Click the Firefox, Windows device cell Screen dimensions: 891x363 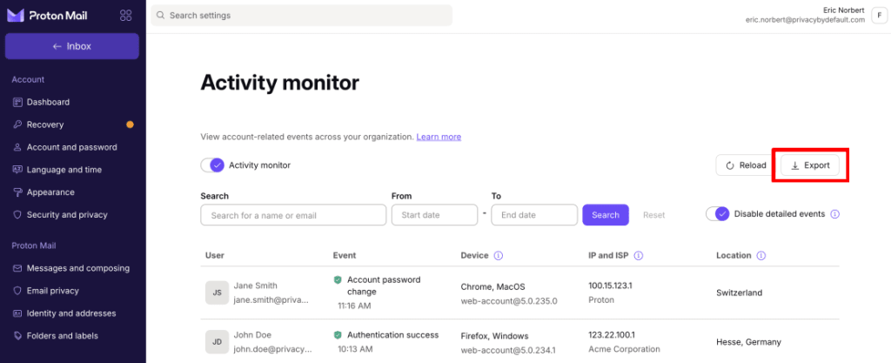[494, 336]
